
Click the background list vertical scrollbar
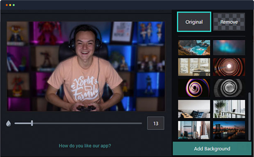click(x=249, y=115)
